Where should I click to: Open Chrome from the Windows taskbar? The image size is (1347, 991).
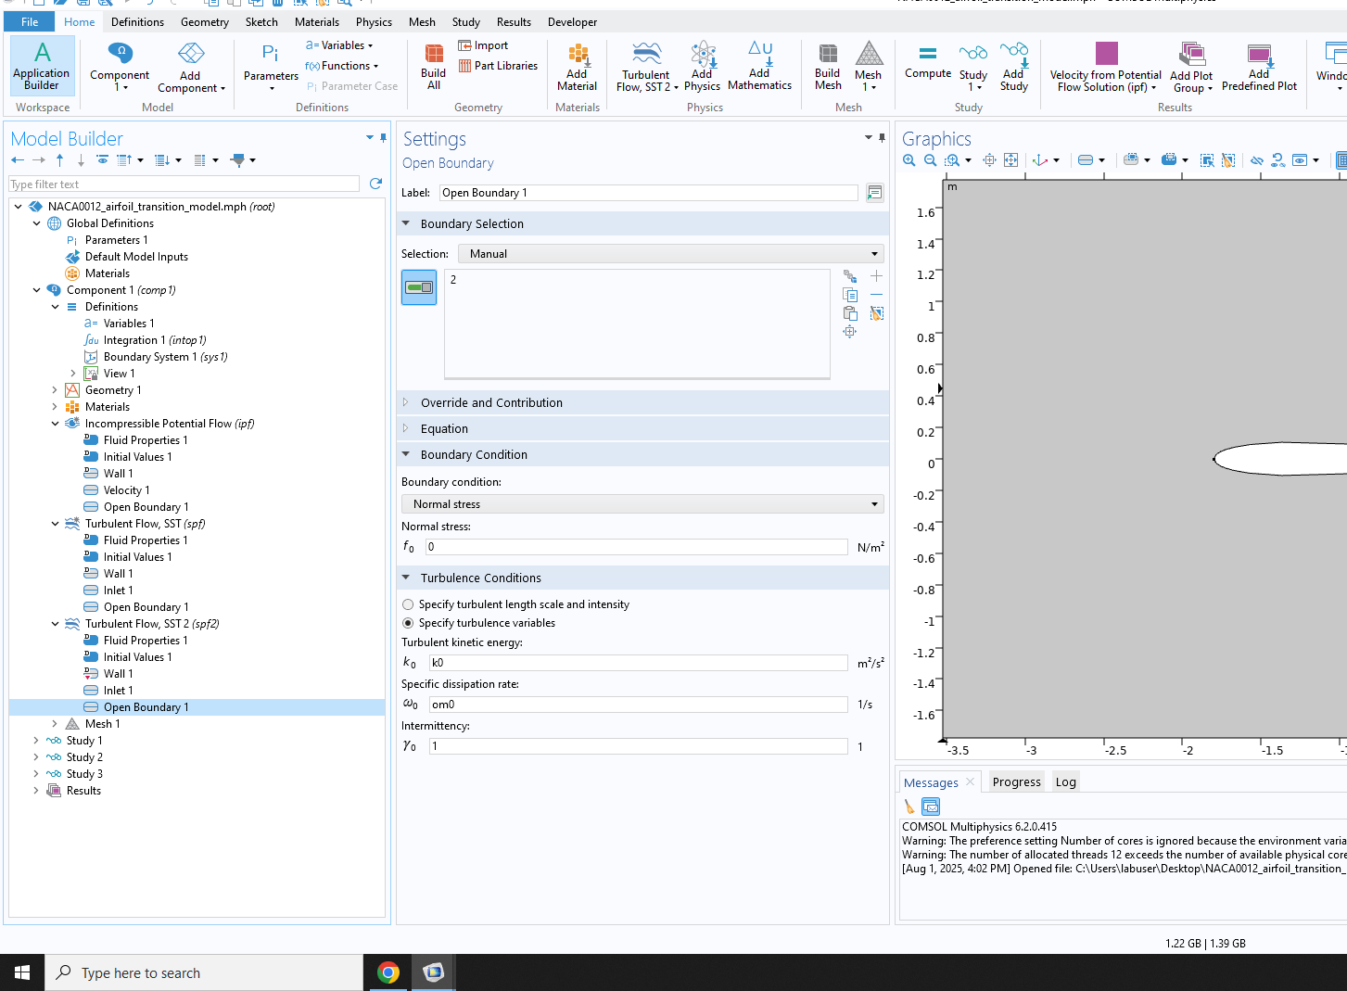[388, 972]
